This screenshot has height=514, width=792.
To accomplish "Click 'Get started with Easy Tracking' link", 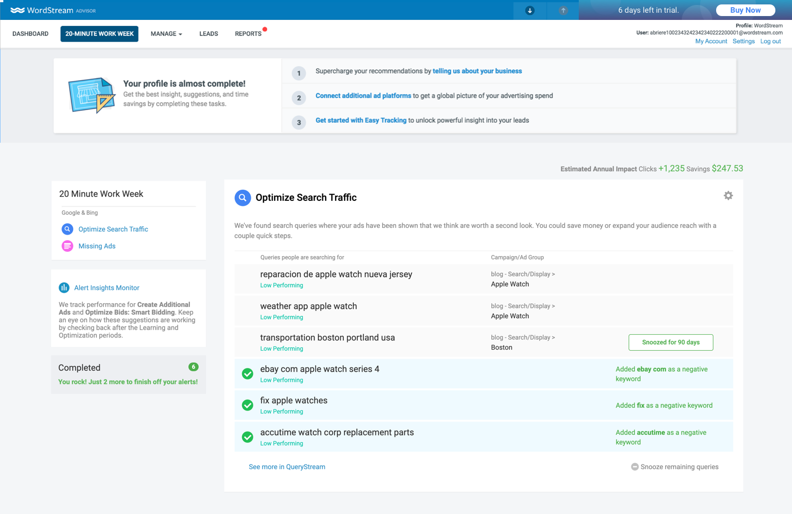I will pos(361,120).
